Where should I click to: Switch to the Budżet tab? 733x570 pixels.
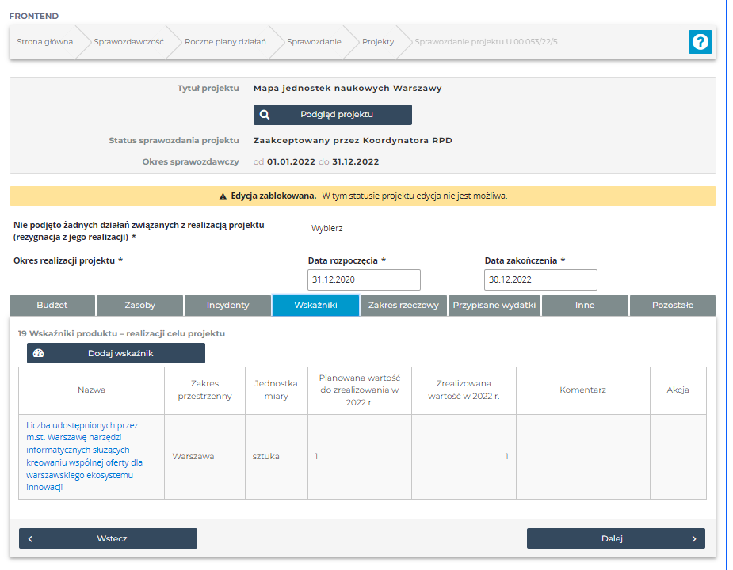[52, 305]
